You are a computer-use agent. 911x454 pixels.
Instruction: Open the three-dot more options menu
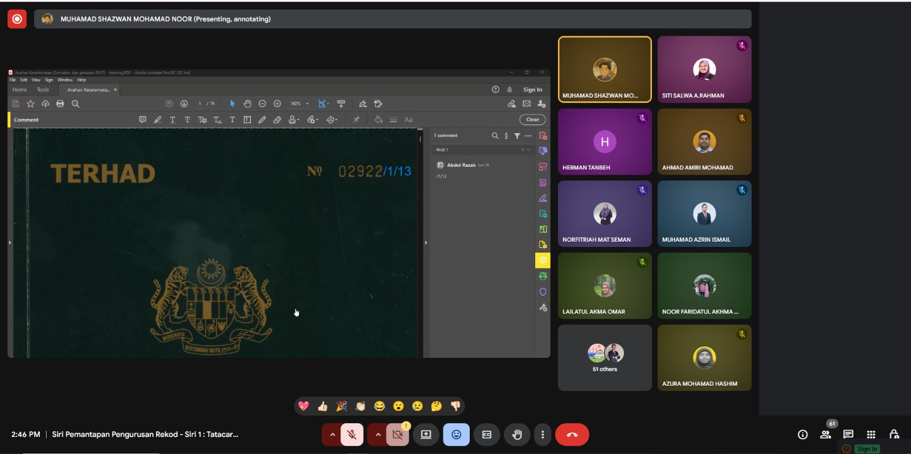[543, 435]
